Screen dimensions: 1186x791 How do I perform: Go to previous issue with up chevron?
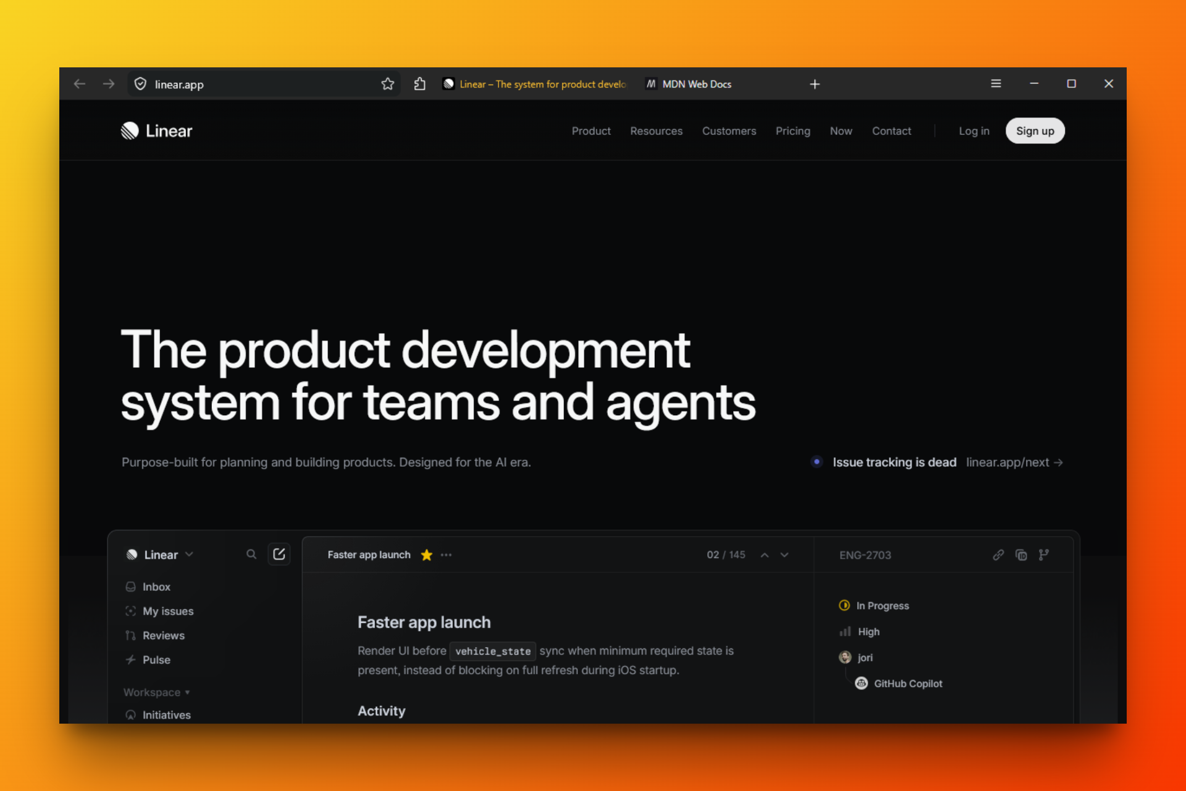point(765,555)
